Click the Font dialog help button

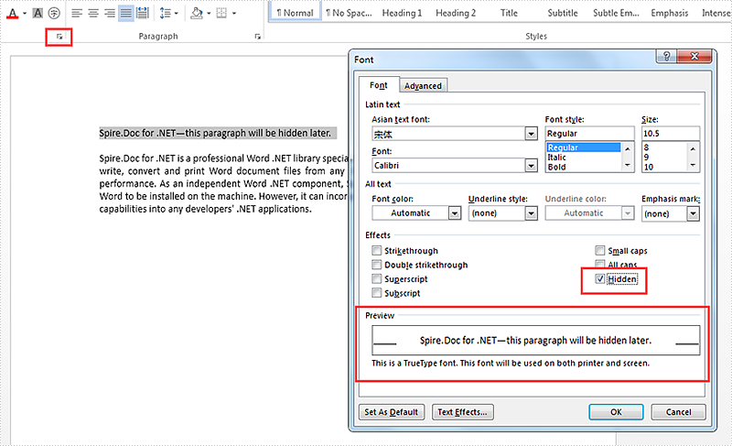click(667, 57)
